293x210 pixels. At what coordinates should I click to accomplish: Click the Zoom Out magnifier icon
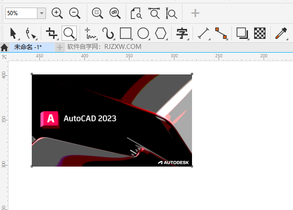pos(74,13)
